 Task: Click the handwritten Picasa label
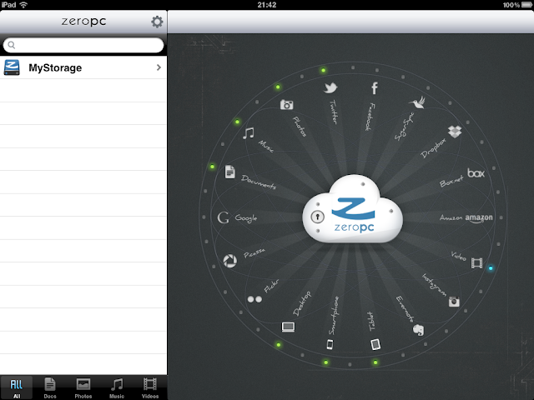(x=254, y=252)
